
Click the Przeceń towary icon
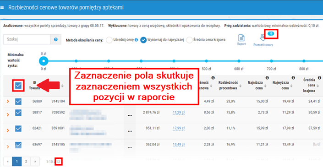tap(263, 38)
